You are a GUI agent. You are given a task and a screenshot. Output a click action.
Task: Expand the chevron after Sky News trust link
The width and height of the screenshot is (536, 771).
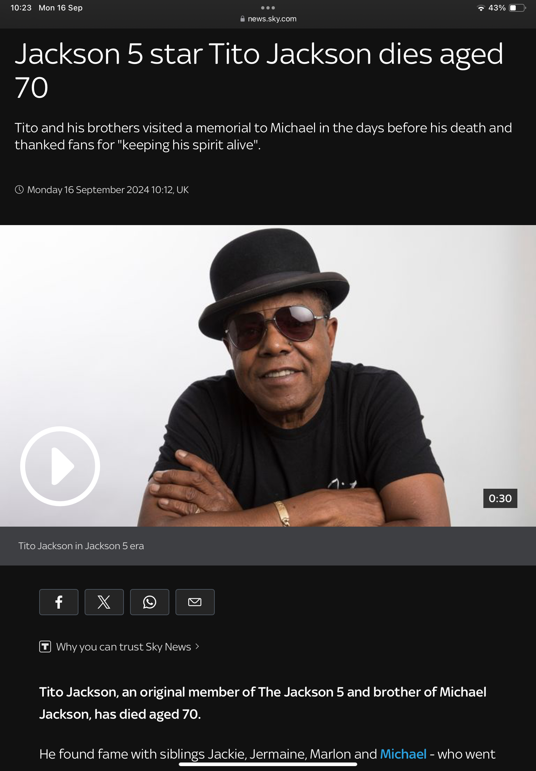tap(197, 646)
